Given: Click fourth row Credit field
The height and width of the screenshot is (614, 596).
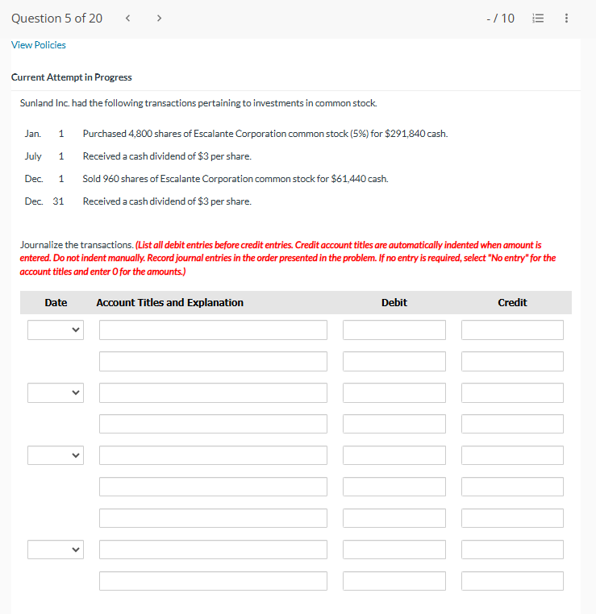Looking at the screenshot, I should coord(513,424).
